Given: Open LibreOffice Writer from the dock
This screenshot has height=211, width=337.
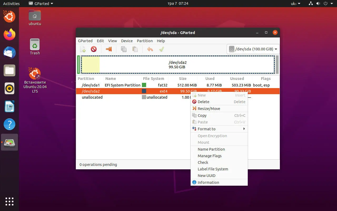Looking at the screenshot, I should [9, 106].
